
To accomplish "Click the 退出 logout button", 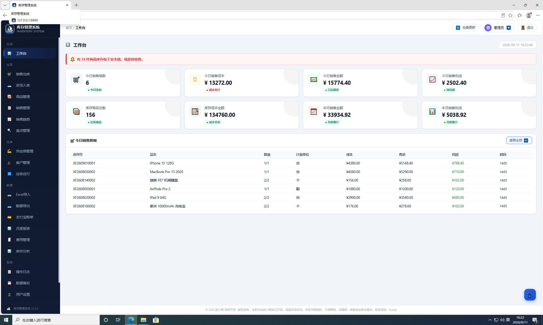I will [527, 27].
